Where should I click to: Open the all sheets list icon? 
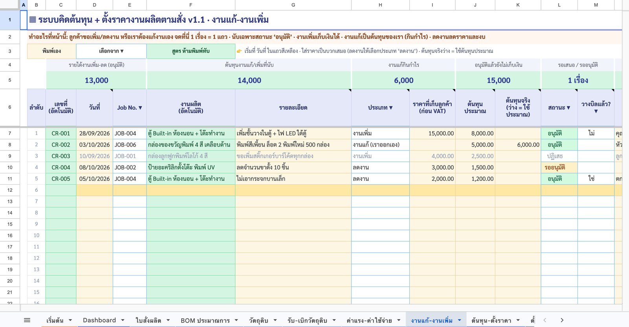(x=27, y=320)
